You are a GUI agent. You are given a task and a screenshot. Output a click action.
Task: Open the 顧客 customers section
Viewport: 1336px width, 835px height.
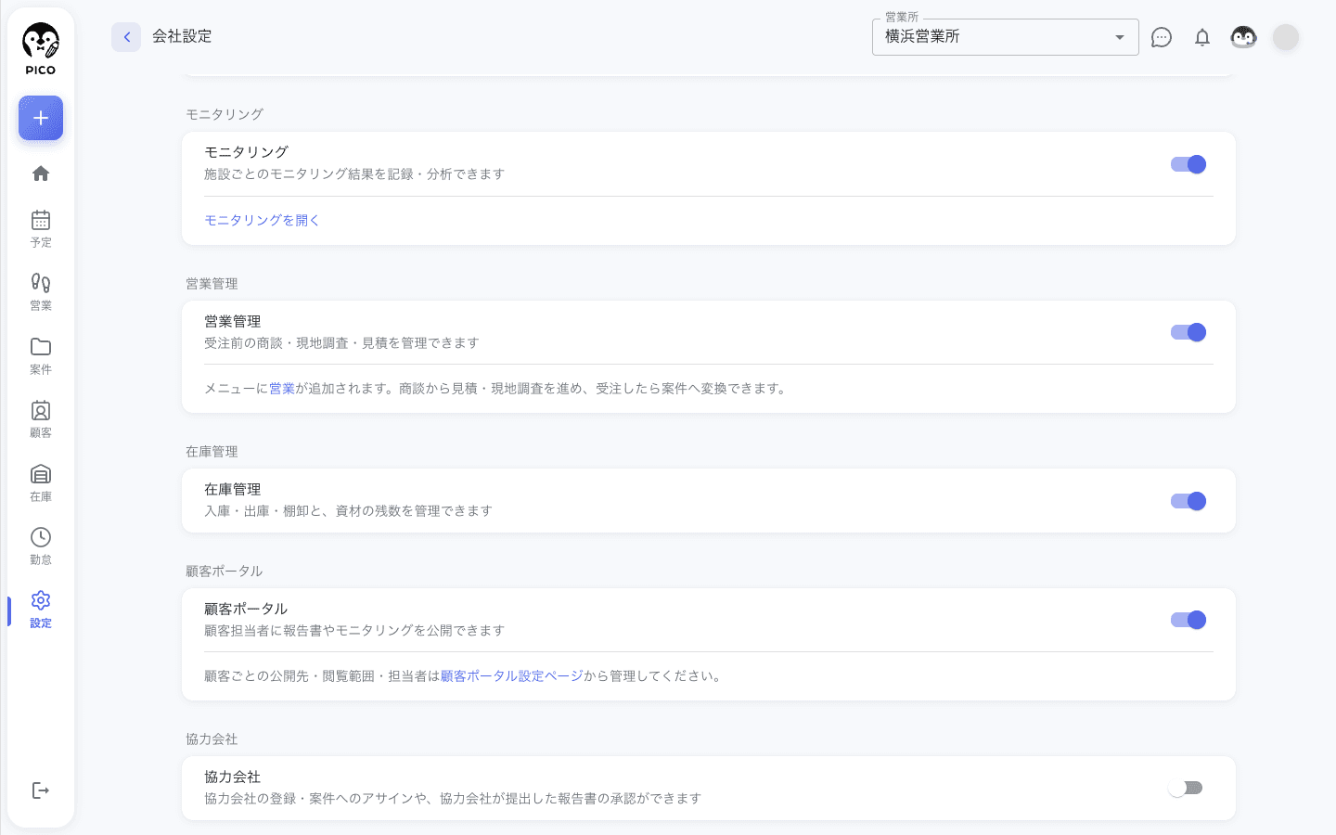click(x=41, y=418)
